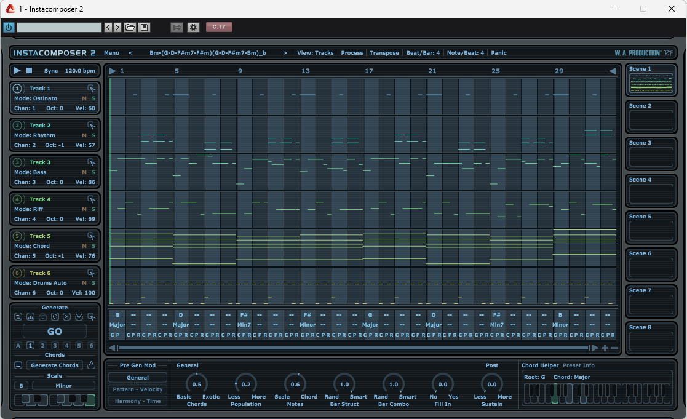Viewport: 687px width, 419px height.
Task: Mute Track 1
Action: [84, 98]
